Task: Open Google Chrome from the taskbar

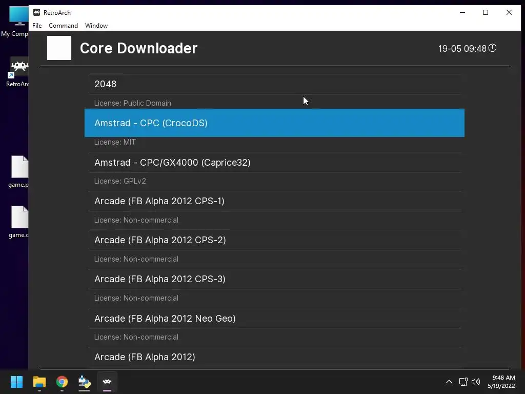Action: [x=62, y=382]
